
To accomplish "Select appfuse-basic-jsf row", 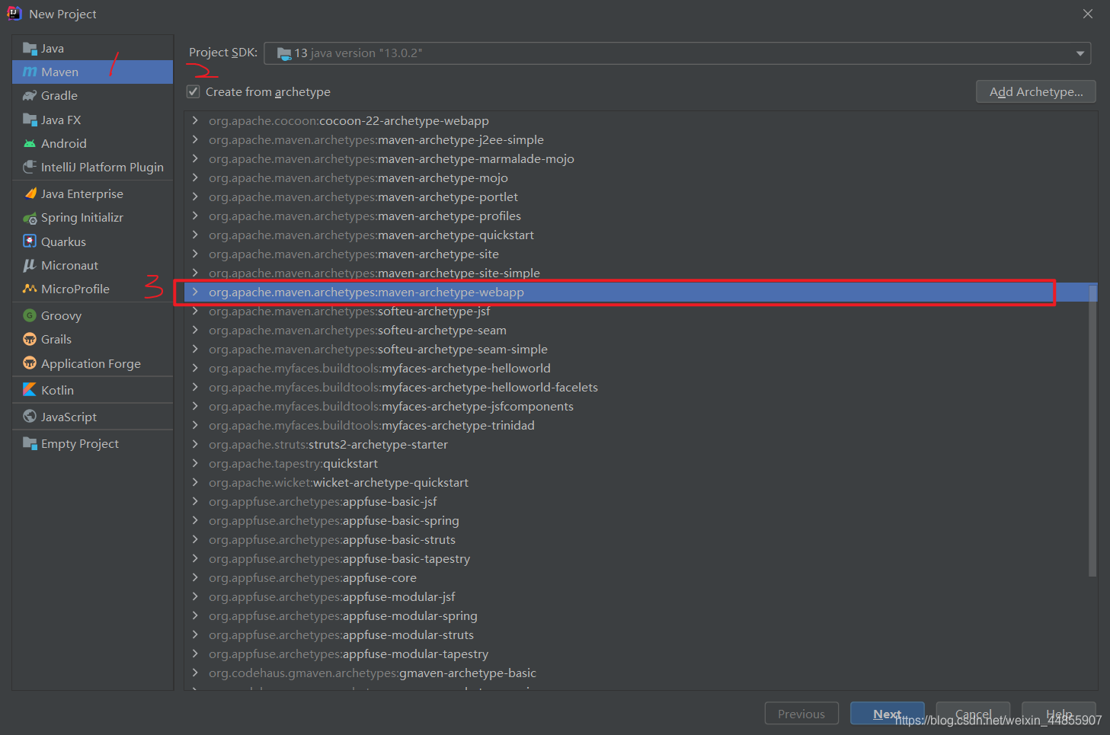I will coord(640,501).
